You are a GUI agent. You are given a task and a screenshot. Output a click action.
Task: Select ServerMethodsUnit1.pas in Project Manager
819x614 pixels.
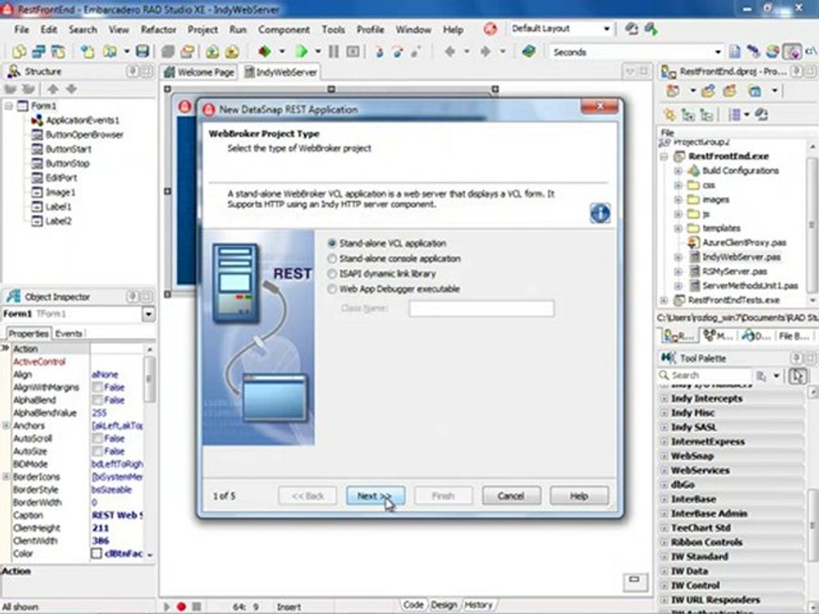coord(750,286)
